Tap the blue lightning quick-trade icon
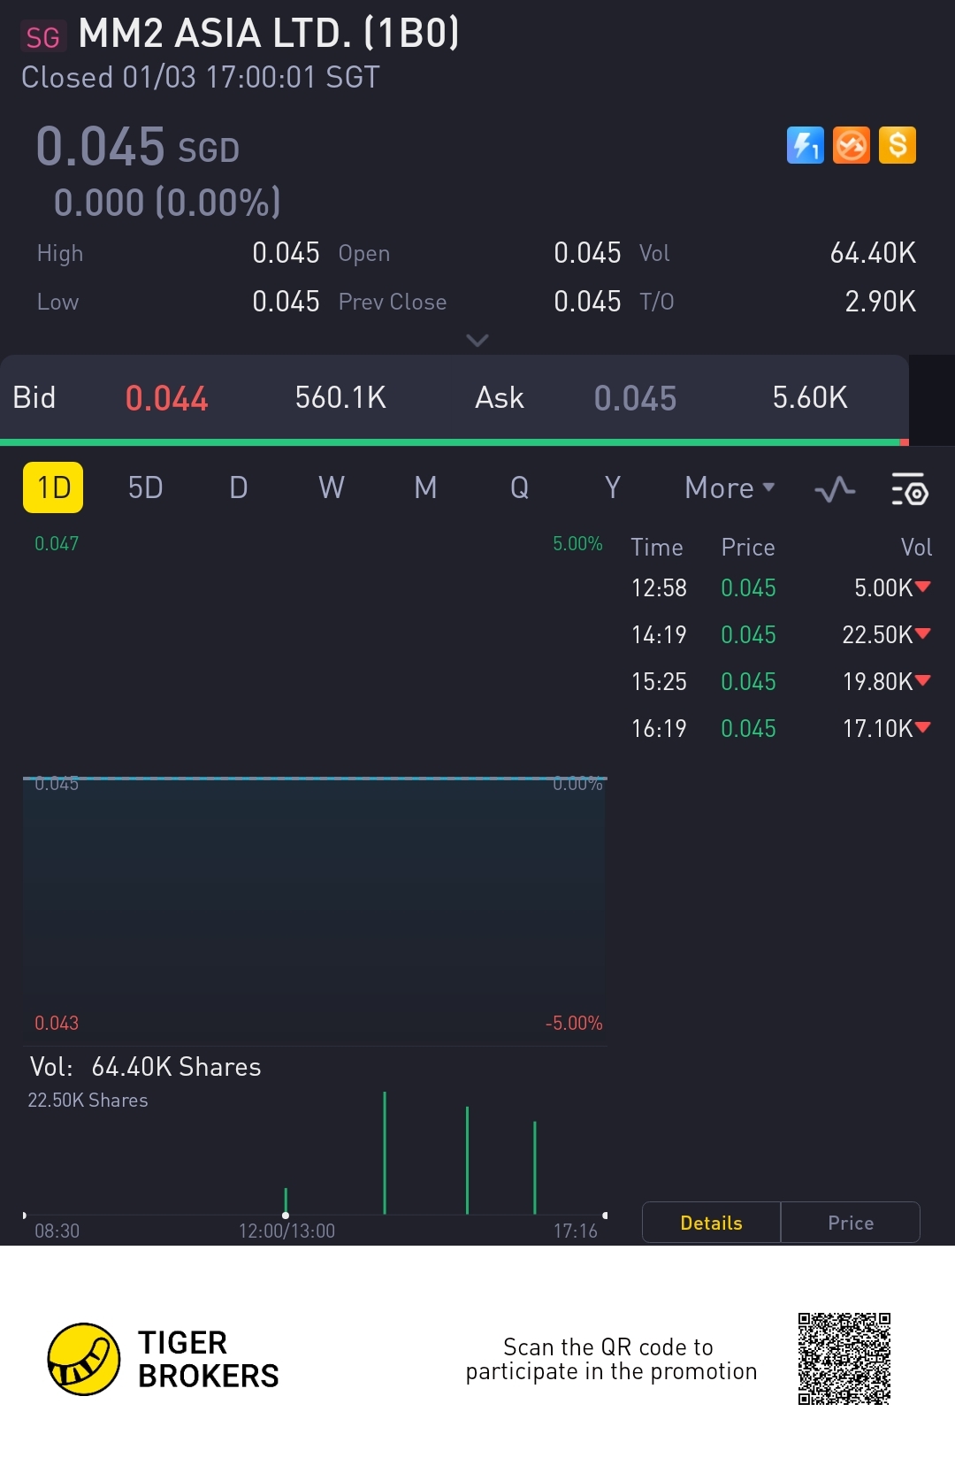955x1473 pixels. [805, 146]
